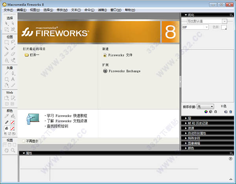Expand the 图像编辑 panel
This screenshot has width=236, height=184.
(208, 143)
